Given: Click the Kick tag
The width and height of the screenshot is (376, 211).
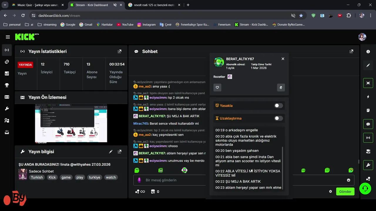Looking at the screenshot, I should pos(52,177).
